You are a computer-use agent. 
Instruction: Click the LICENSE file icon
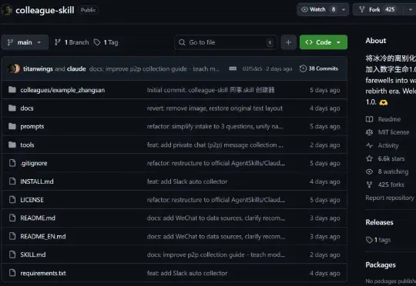12,199
